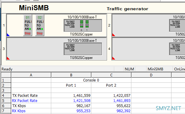
Task: Select port 02 card header
Action: point(40,17)
